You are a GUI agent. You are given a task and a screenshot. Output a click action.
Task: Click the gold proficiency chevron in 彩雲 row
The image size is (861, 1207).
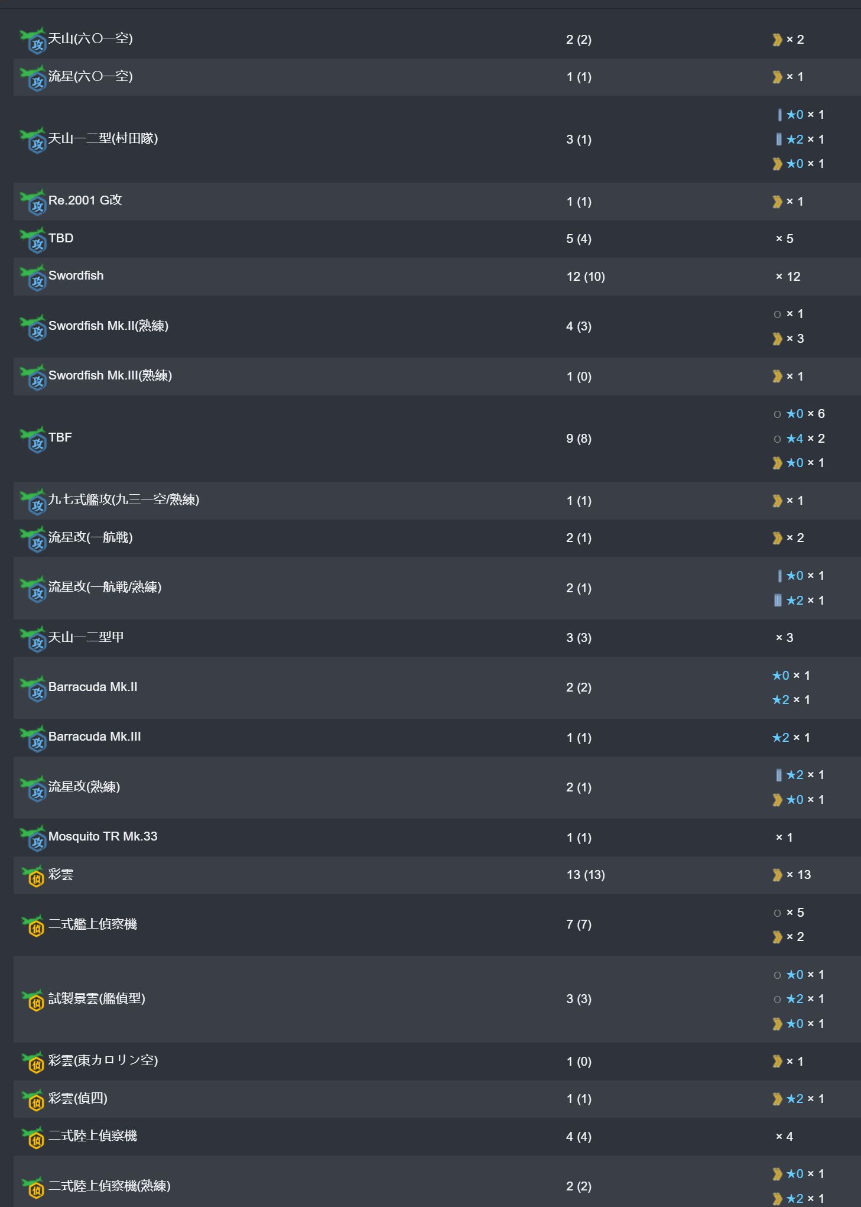[x=777, y=875]
